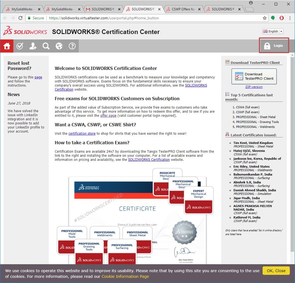Reload the page using the refresh icon
The image size is (295, 283).
click(x=20, y=18)
